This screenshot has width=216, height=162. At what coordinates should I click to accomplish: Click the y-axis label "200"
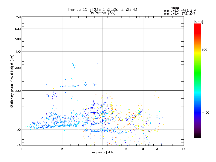(x=18, y=91)
